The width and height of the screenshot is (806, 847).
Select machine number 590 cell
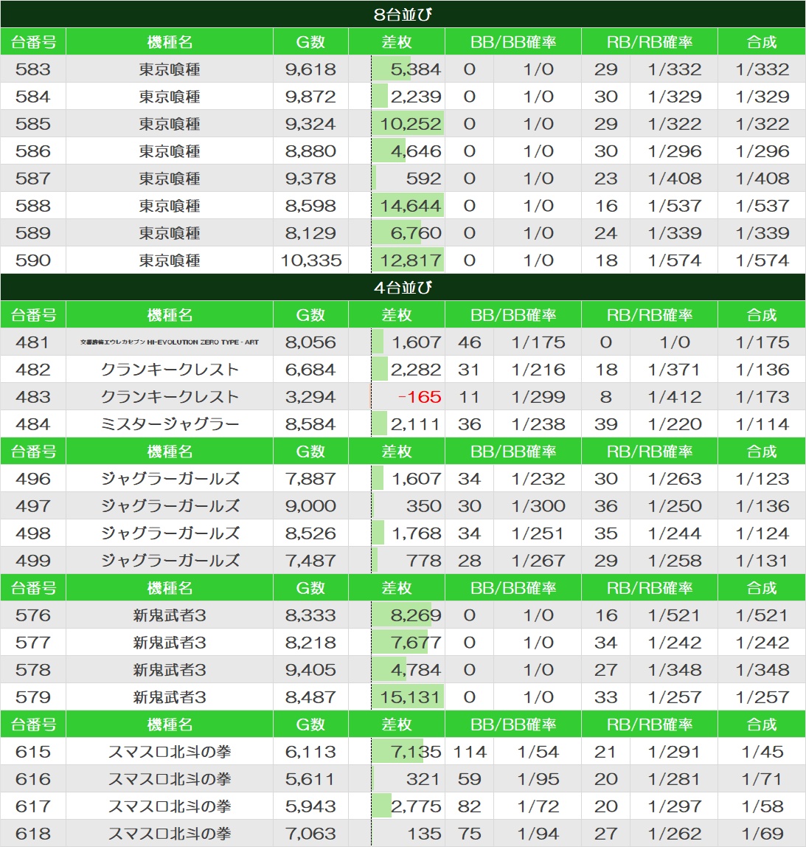click(x=33, y=260)
